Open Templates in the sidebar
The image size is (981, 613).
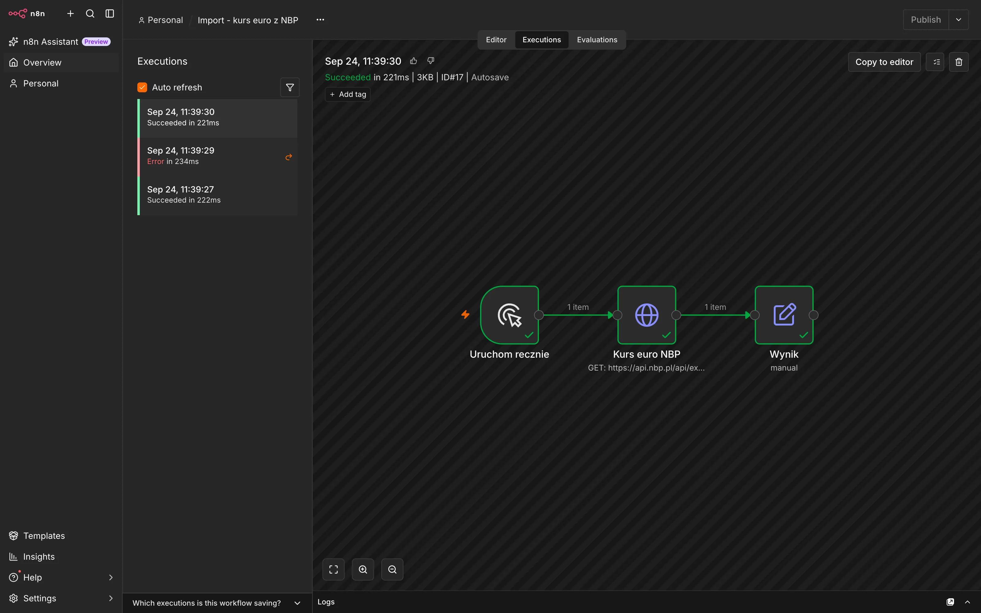point(61,535)
